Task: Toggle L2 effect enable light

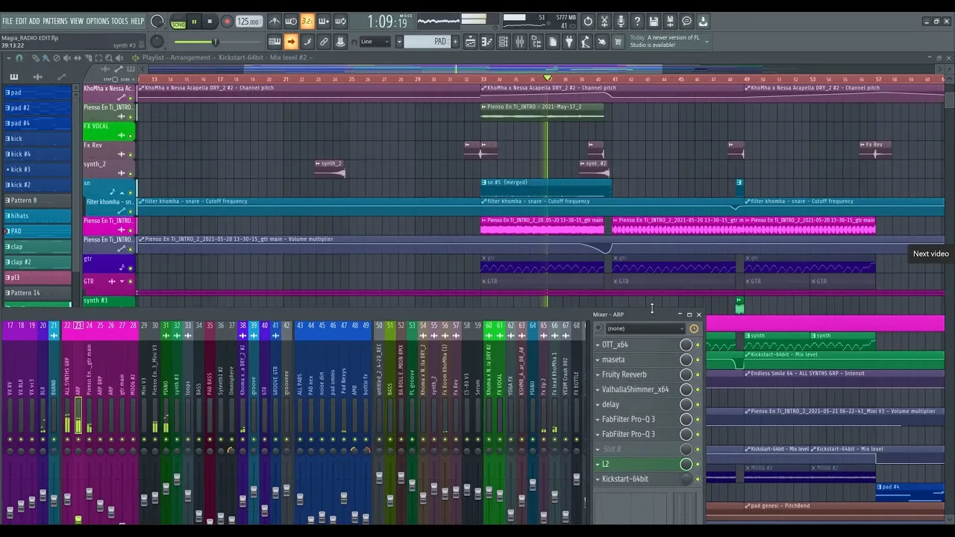Action: pos(698,464)
